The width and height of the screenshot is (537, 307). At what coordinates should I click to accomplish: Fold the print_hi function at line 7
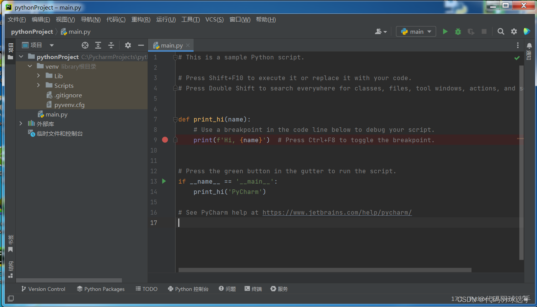(x=175, y=120)
